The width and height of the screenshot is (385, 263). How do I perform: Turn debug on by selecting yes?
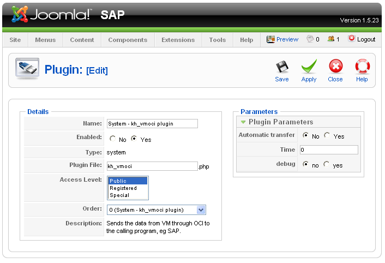point(326,164)
